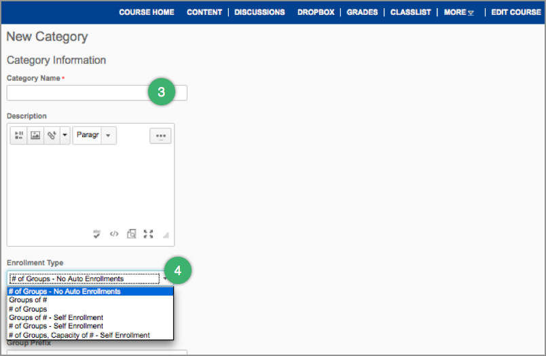Open the arrow dropdown next to Quicklink icon
The image size is (546, 356).
(x=65, y=135)
